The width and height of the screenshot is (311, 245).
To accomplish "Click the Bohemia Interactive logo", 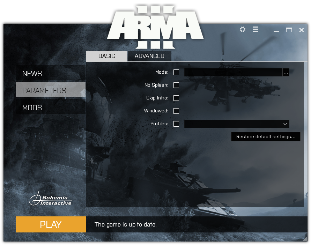I will coord(51,200).
